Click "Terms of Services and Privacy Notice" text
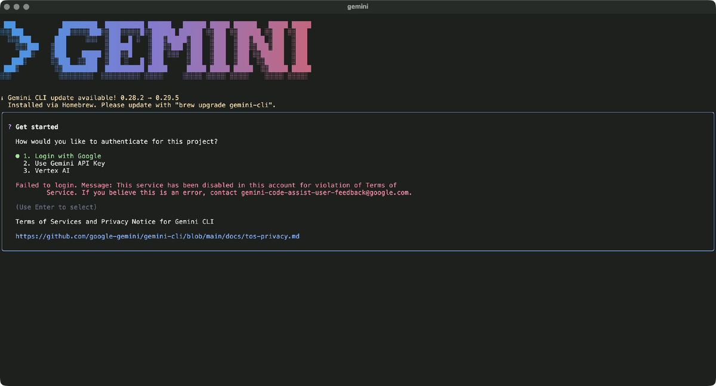716x386 pixels. [115, 222]
